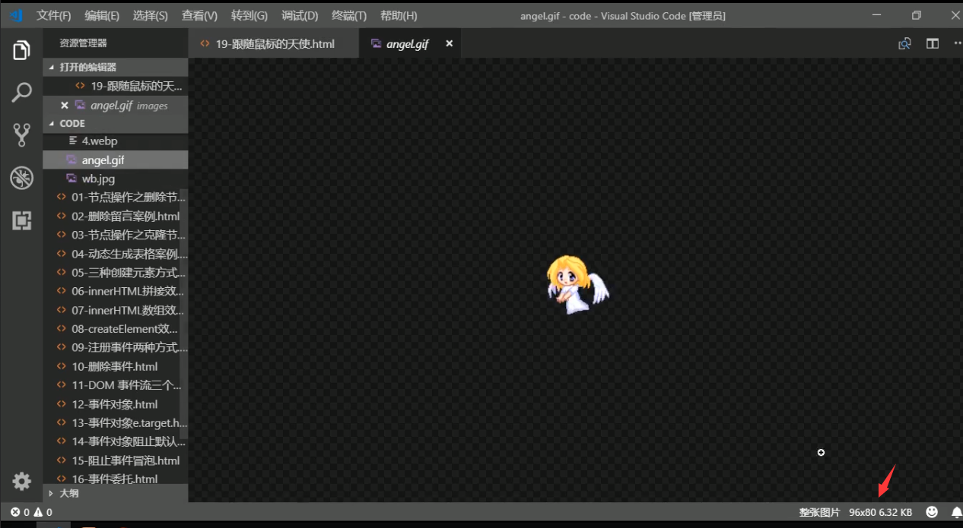Click the angel image preview
963x528 pixels.
[578, 285]
